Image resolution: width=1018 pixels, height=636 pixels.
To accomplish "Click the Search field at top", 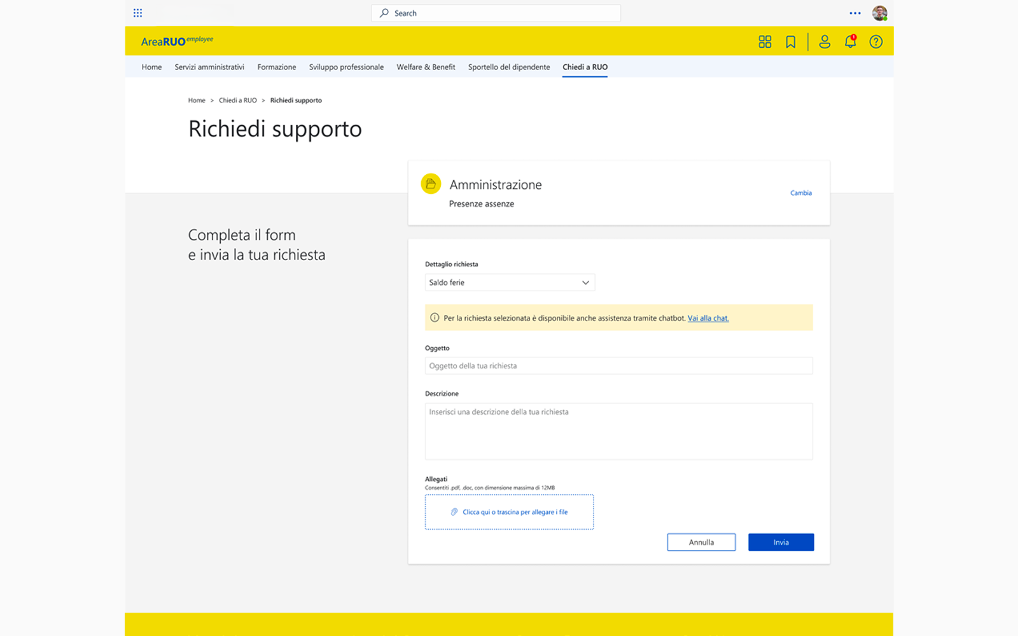I will click(496, 13).
